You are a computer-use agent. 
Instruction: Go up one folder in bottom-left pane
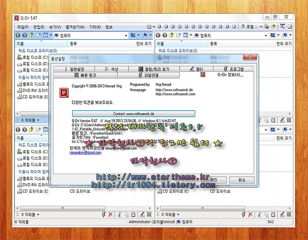[x=31, y=130]
